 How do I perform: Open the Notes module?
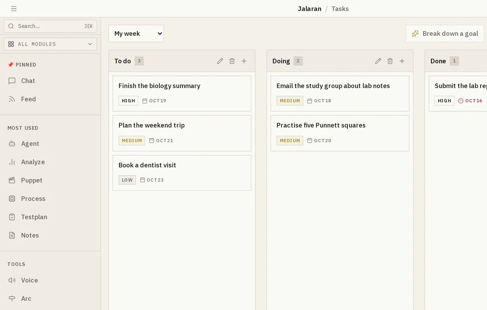coord(51,235)
